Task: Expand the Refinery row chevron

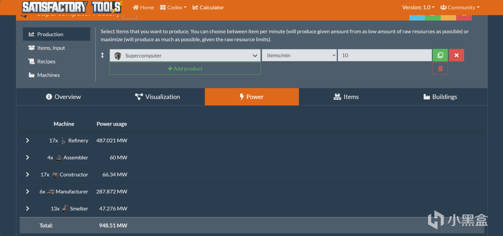Action: [28, 140]
